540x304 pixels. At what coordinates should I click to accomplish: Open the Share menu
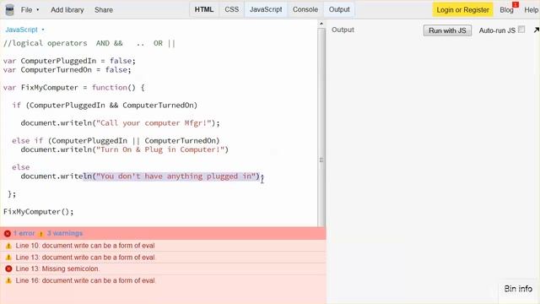point(104,10)
